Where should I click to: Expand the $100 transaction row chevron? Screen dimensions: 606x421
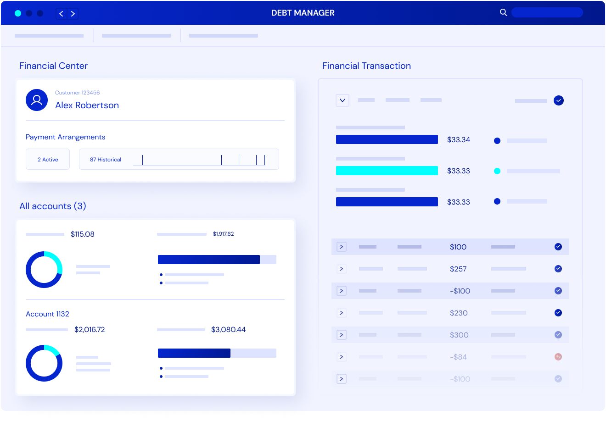tap(341, 246)
